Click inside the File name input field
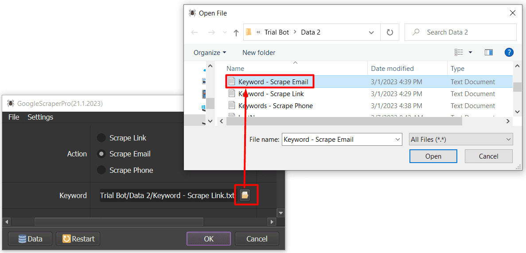The height and width of the screenshot is (253, 526). (x=338, y=139)
